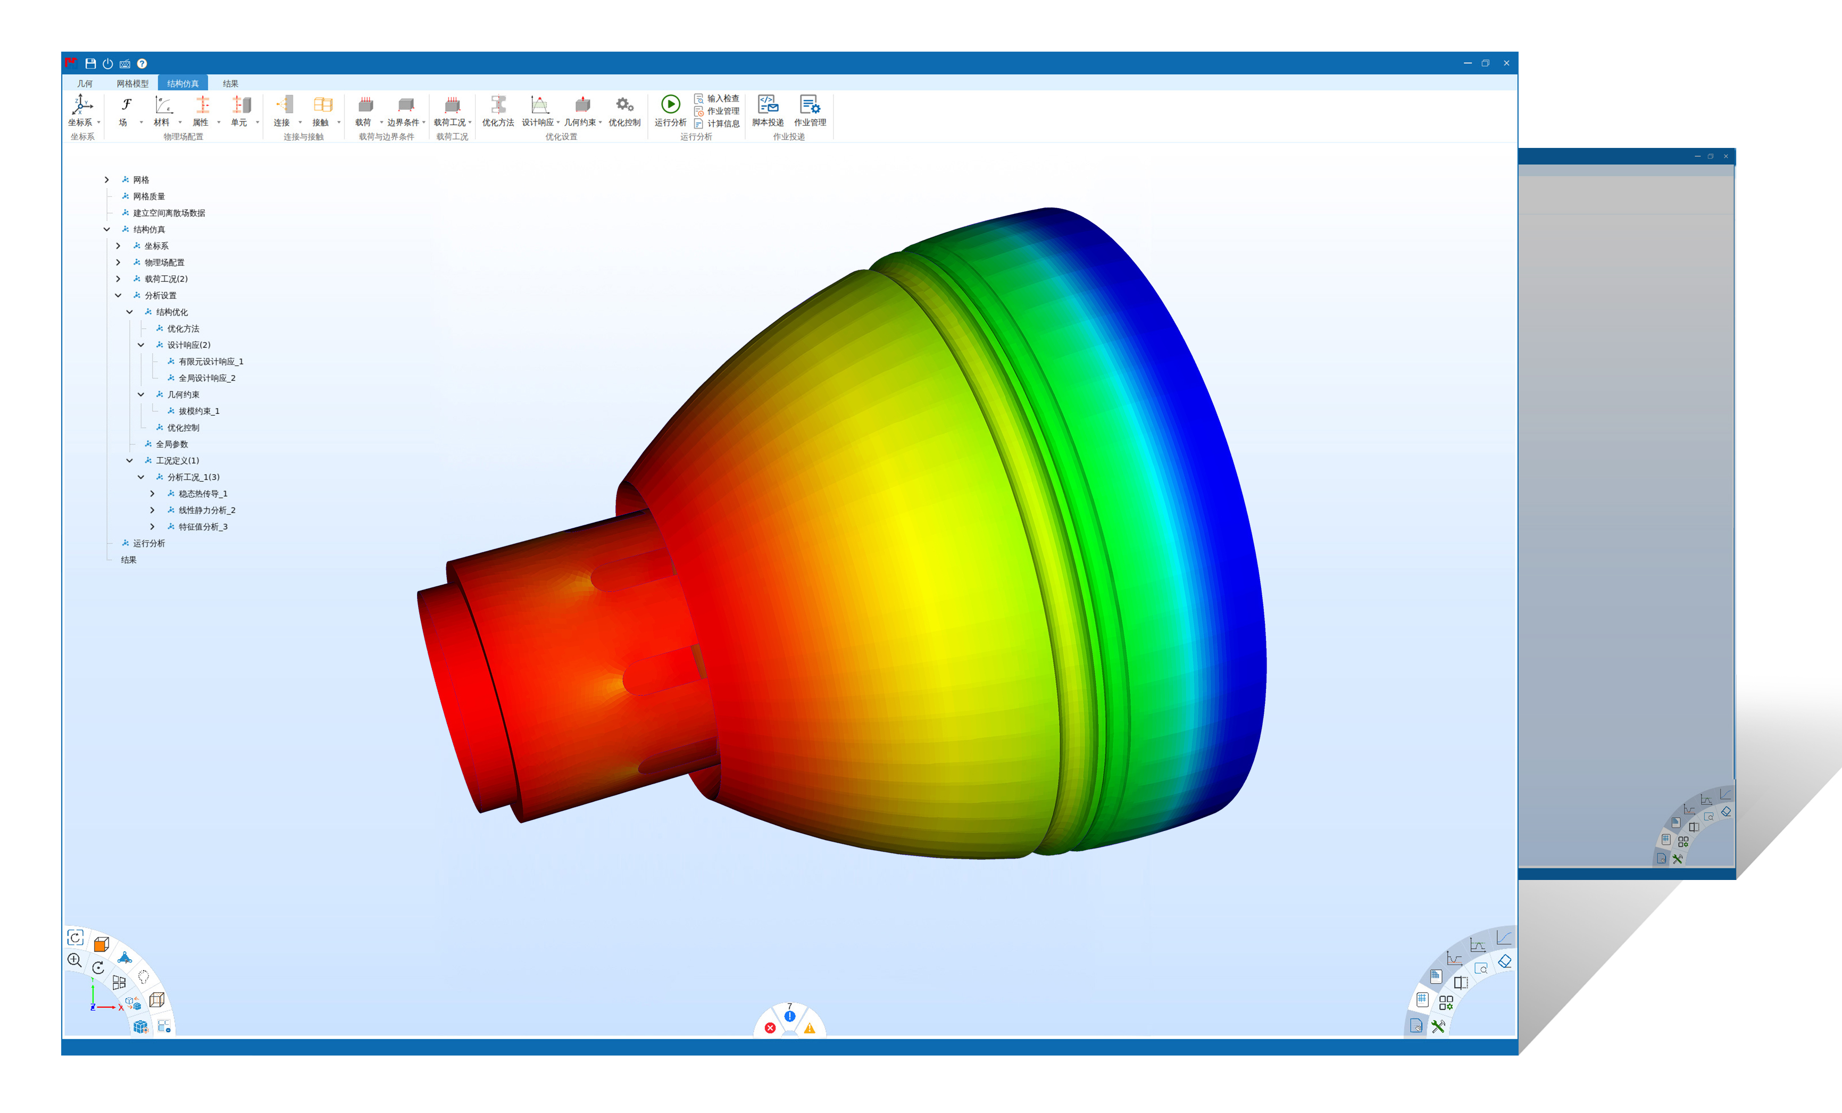
Task: Click the 优化方法 ribbon icon
Action: pyautogui.click(x=498, y=105)
